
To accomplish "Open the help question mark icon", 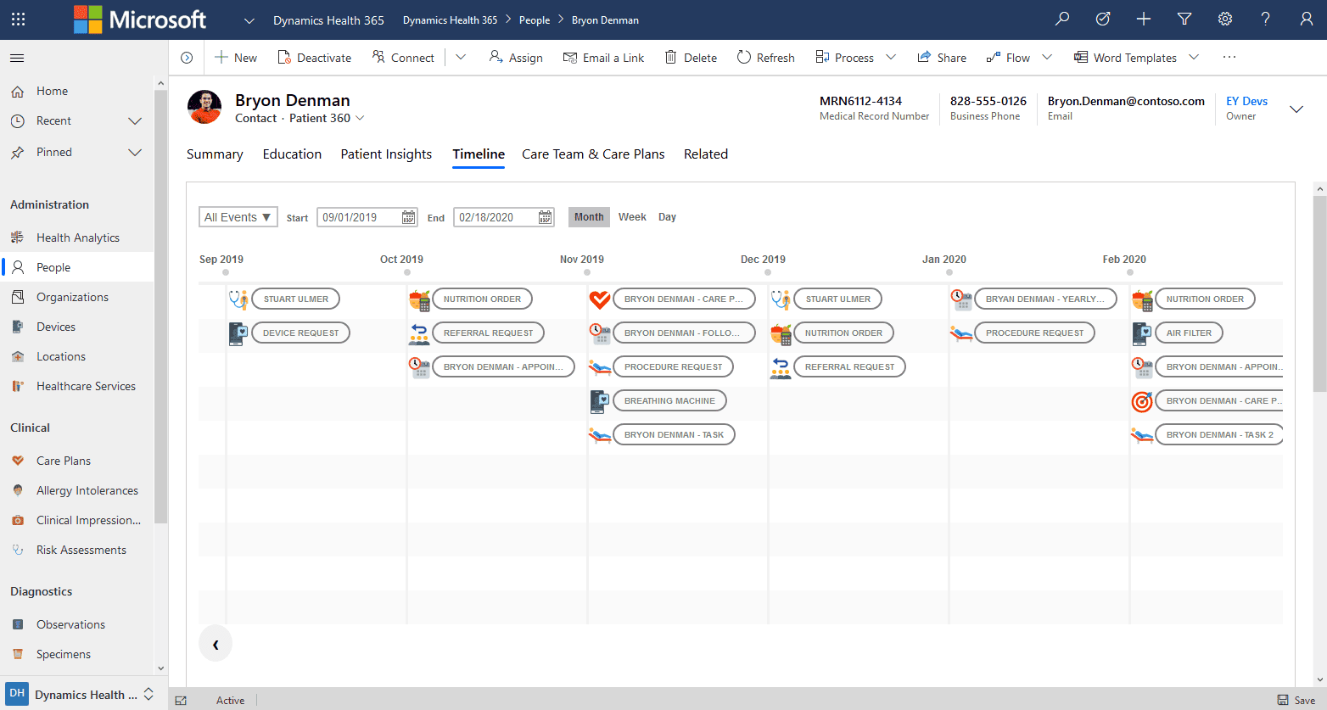I will tap(1265, 19).
